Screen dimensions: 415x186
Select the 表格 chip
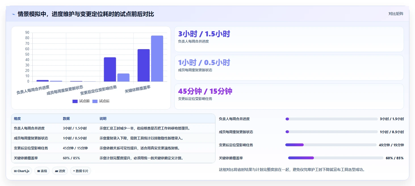[x=42, y=171]
